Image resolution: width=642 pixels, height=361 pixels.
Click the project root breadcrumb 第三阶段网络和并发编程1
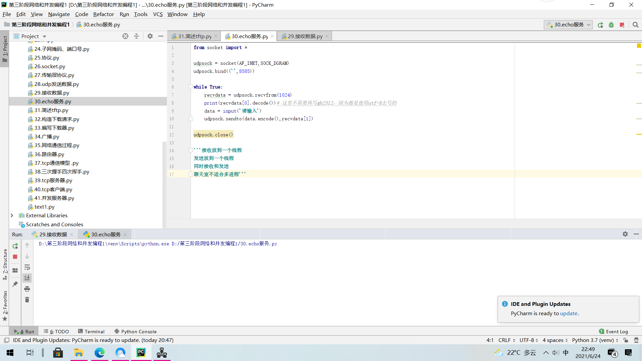(40, 24)
